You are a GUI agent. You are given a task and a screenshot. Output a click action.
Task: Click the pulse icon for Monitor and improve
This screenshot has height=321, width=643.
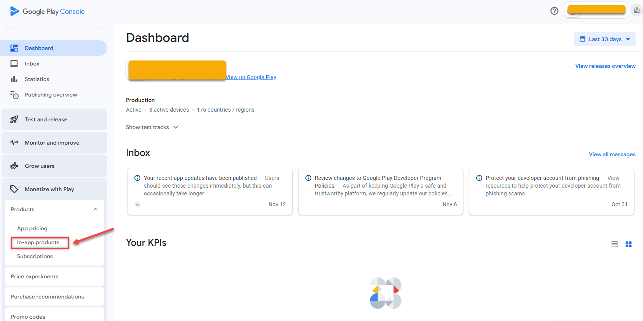(x=14, y=143)
